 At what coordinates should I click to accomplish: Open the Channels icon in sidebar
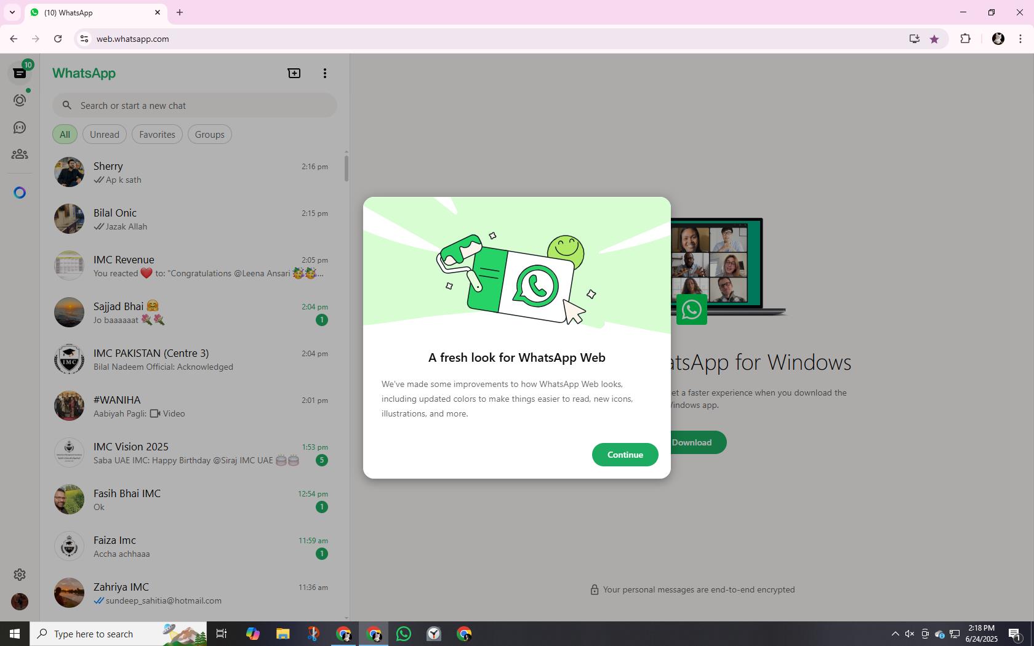pos(20,127)
